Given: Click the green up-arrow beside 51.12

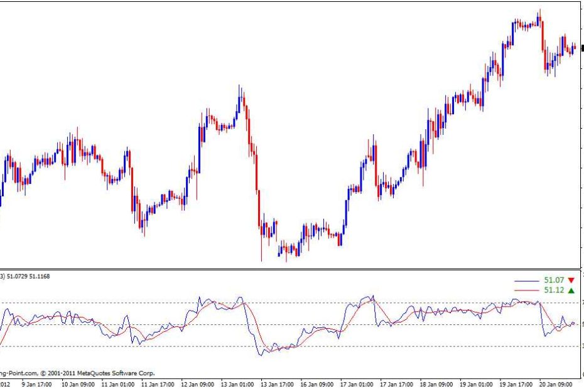Looking at the screenshot, I should pos(571,290).
